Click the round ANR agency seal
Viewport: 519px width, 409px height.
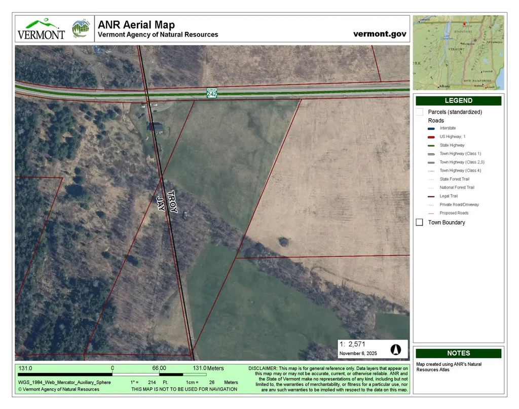81,29
